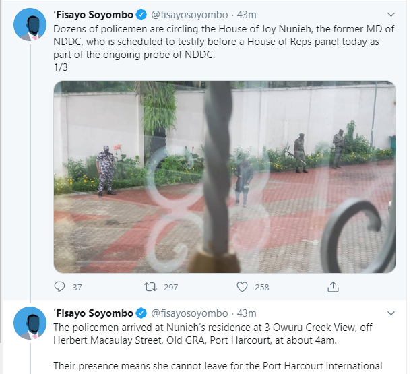View the 297 retweets count
Image resolution: width=411 pixels, height=374 pixels.
170,288
